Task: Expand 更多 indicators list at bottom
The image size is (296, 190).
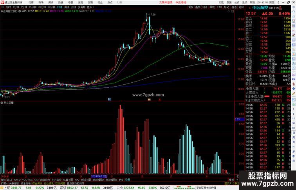Action: [x=121, y=180]
